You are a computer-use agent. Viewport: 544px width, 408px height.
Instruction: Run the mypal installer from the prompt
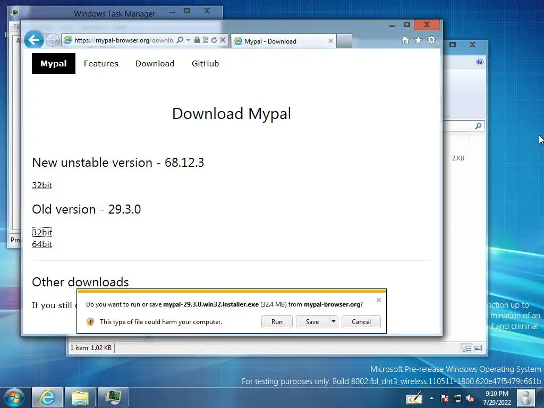[x=277, y=321]
